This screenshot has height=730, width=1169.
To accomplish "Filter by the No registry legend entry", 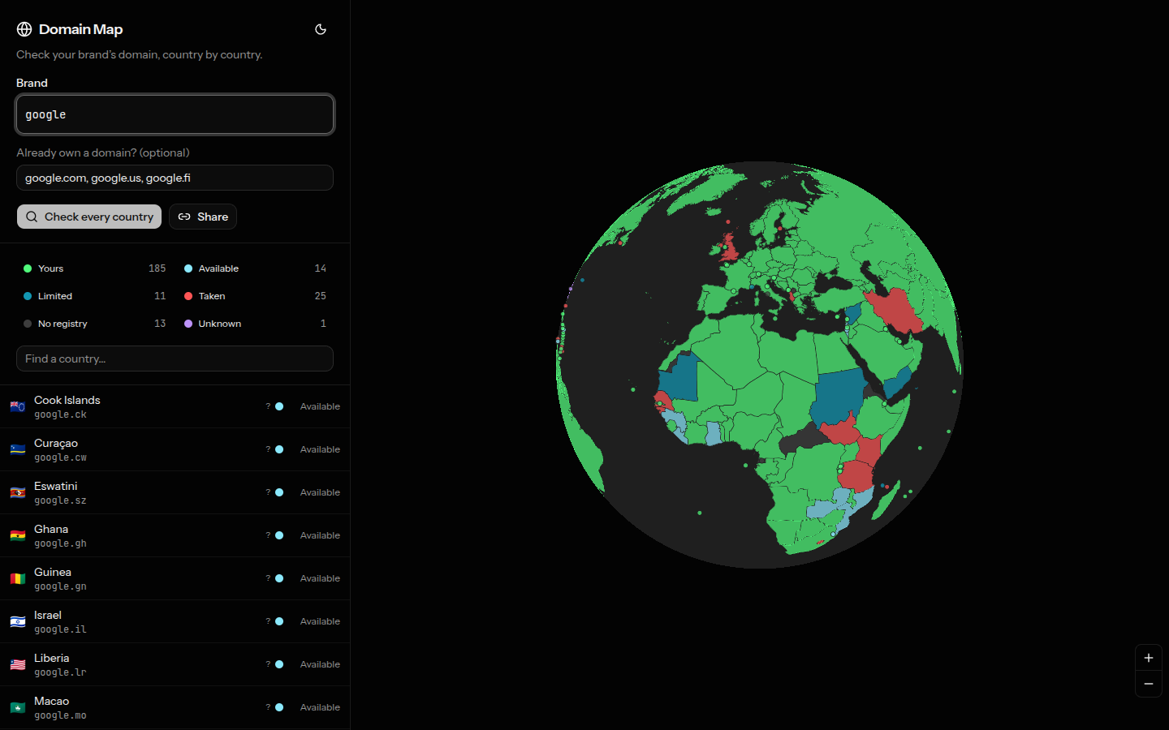I will coord(95,324).
